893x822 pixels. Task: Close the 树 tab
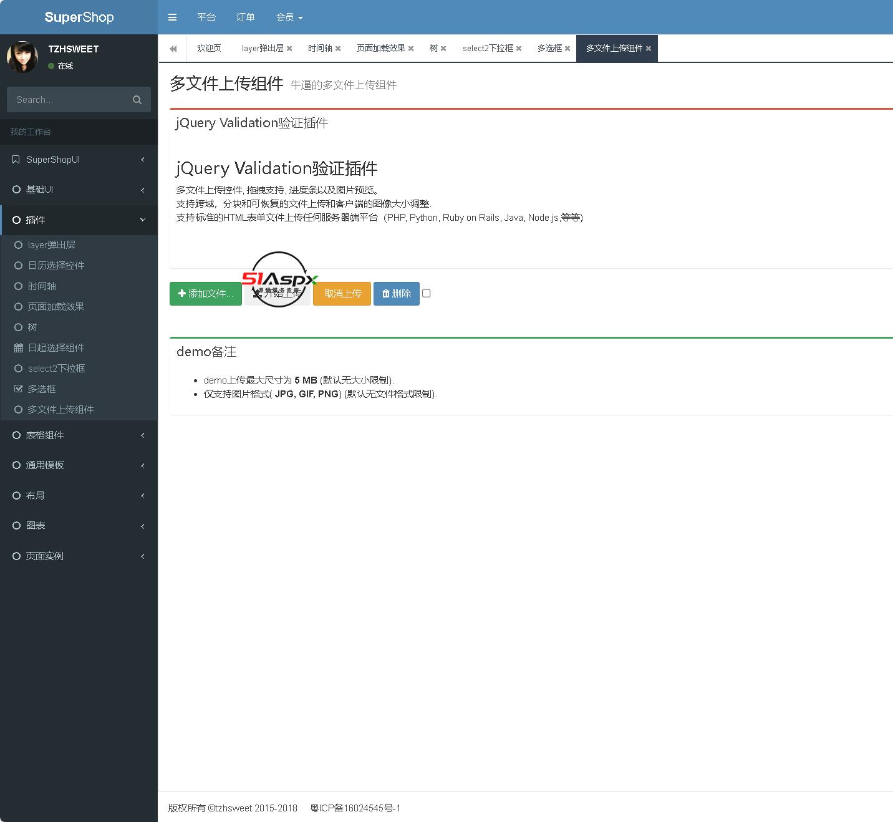(443, 49)
